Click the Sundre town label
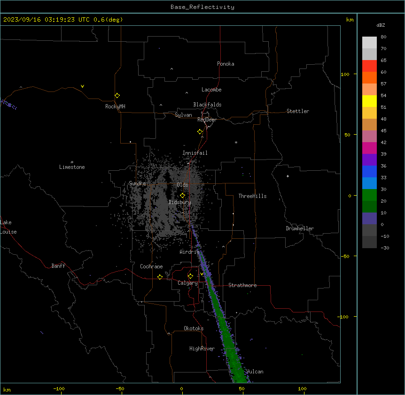Viewport: 405px width, 395px height. coord(137,183)
